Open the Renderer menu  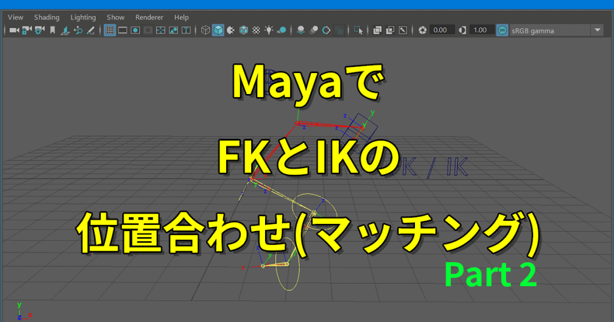[149, 17]
